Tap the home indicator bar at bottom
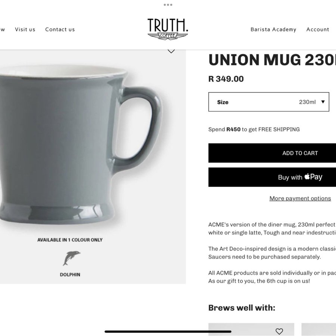 tap(168, 332)
